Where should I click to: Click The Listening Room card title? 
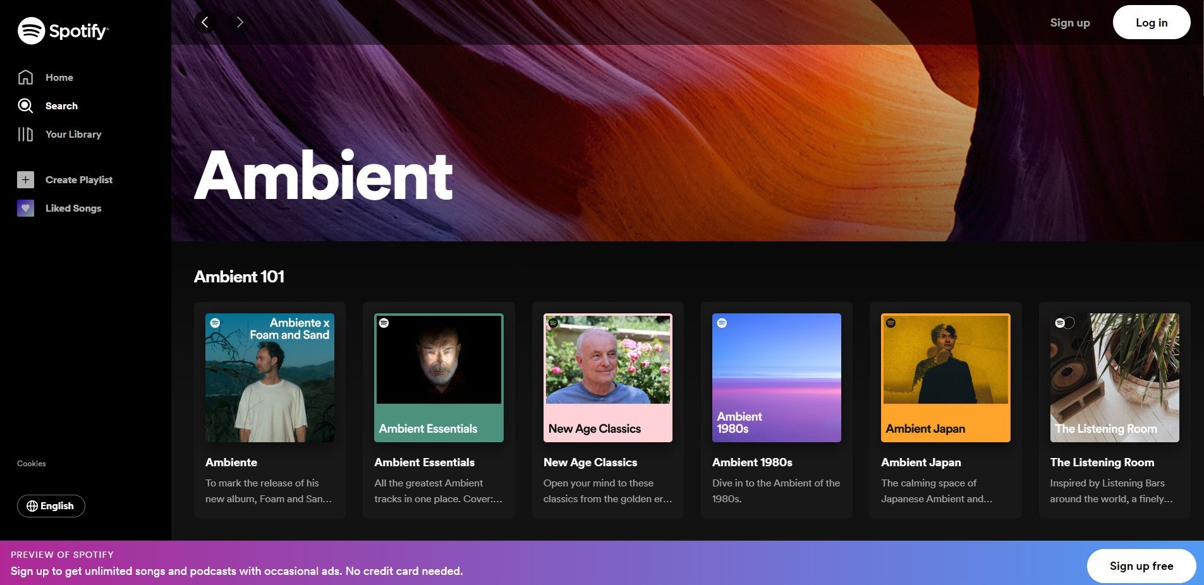tap(1102, 462)
